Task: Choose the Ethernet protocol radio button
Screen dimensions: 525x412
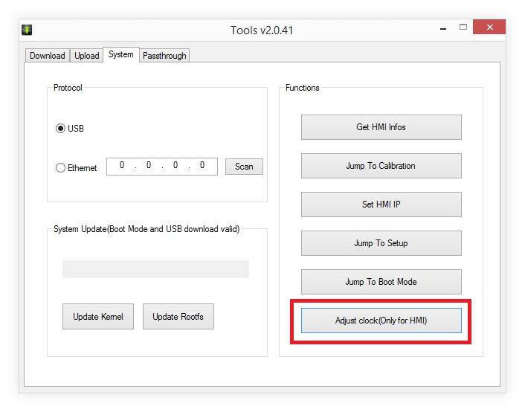Action: point(61,168)
